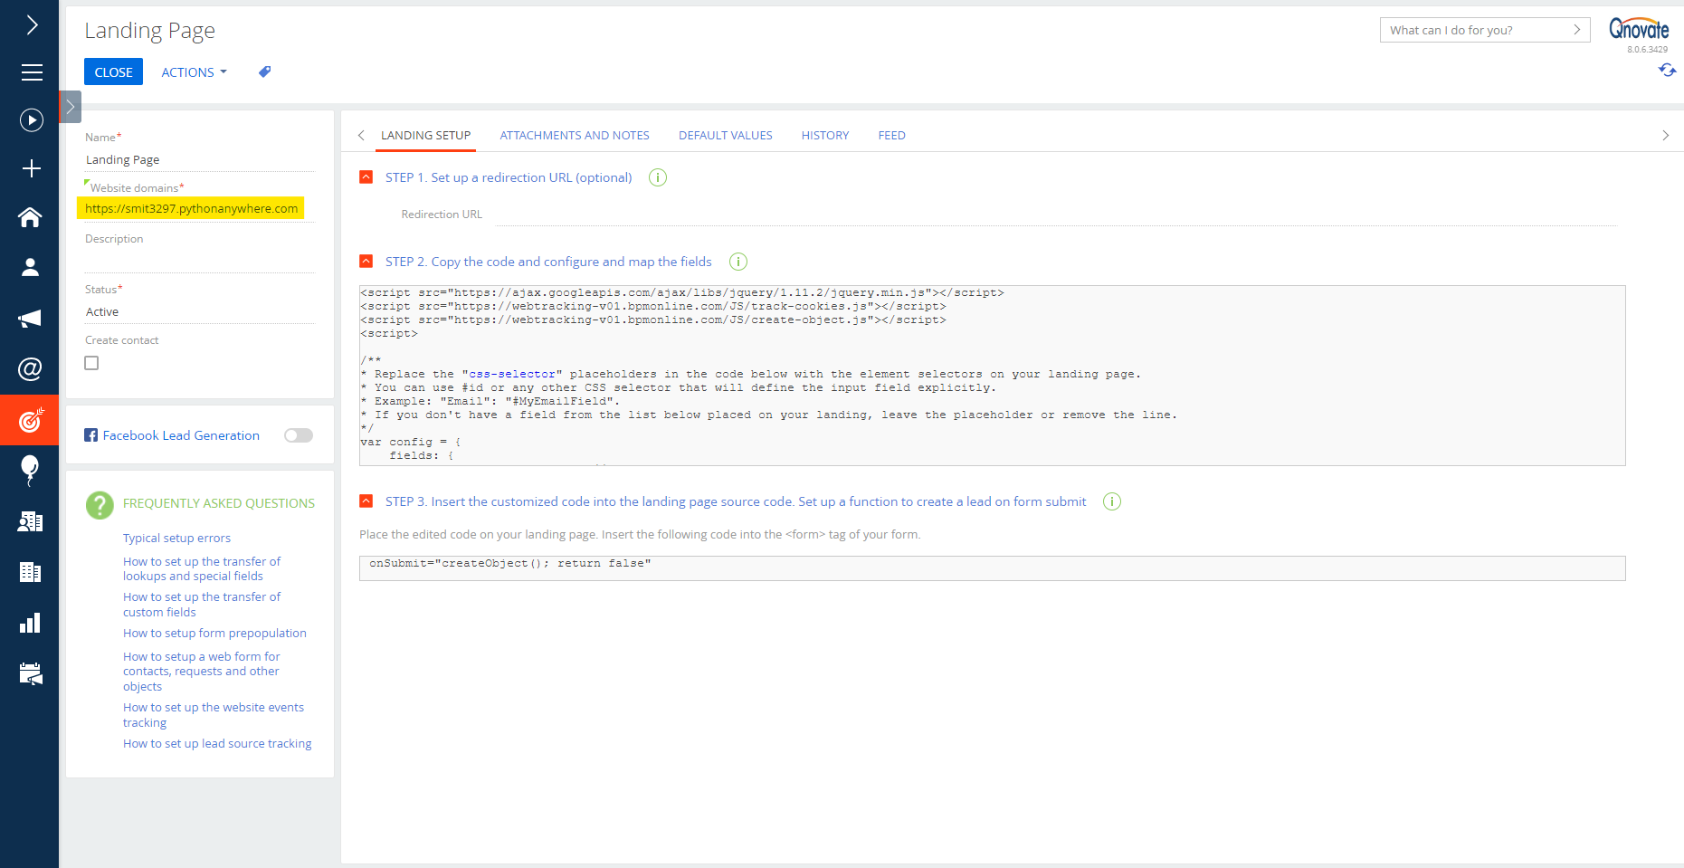Open the Contacts person icon
Screen dimensions: 1684x868
click(x=30, y=267)
